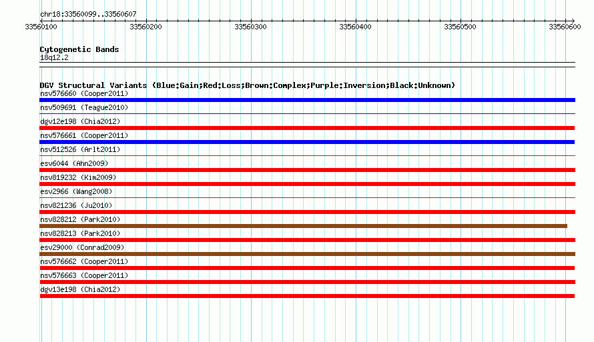The width and height of the screenshot is (594, 342).
Task: Open esv2966 (Wang2008) variant label
Action: [76, 191]
